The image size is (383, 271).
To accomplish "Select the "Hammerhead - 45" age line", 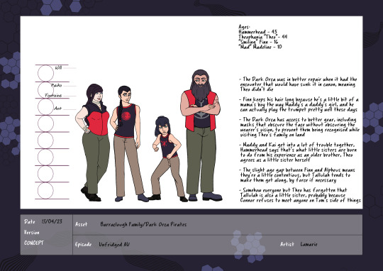I will 257,32.
